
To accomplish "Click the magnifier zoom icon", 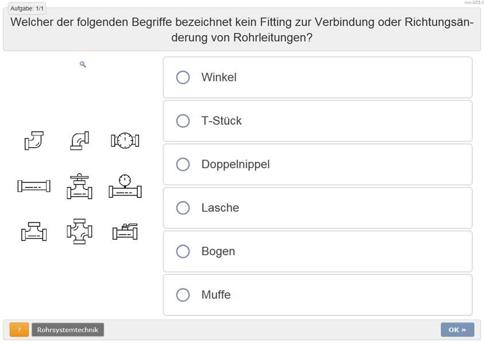I will [83, 65].
